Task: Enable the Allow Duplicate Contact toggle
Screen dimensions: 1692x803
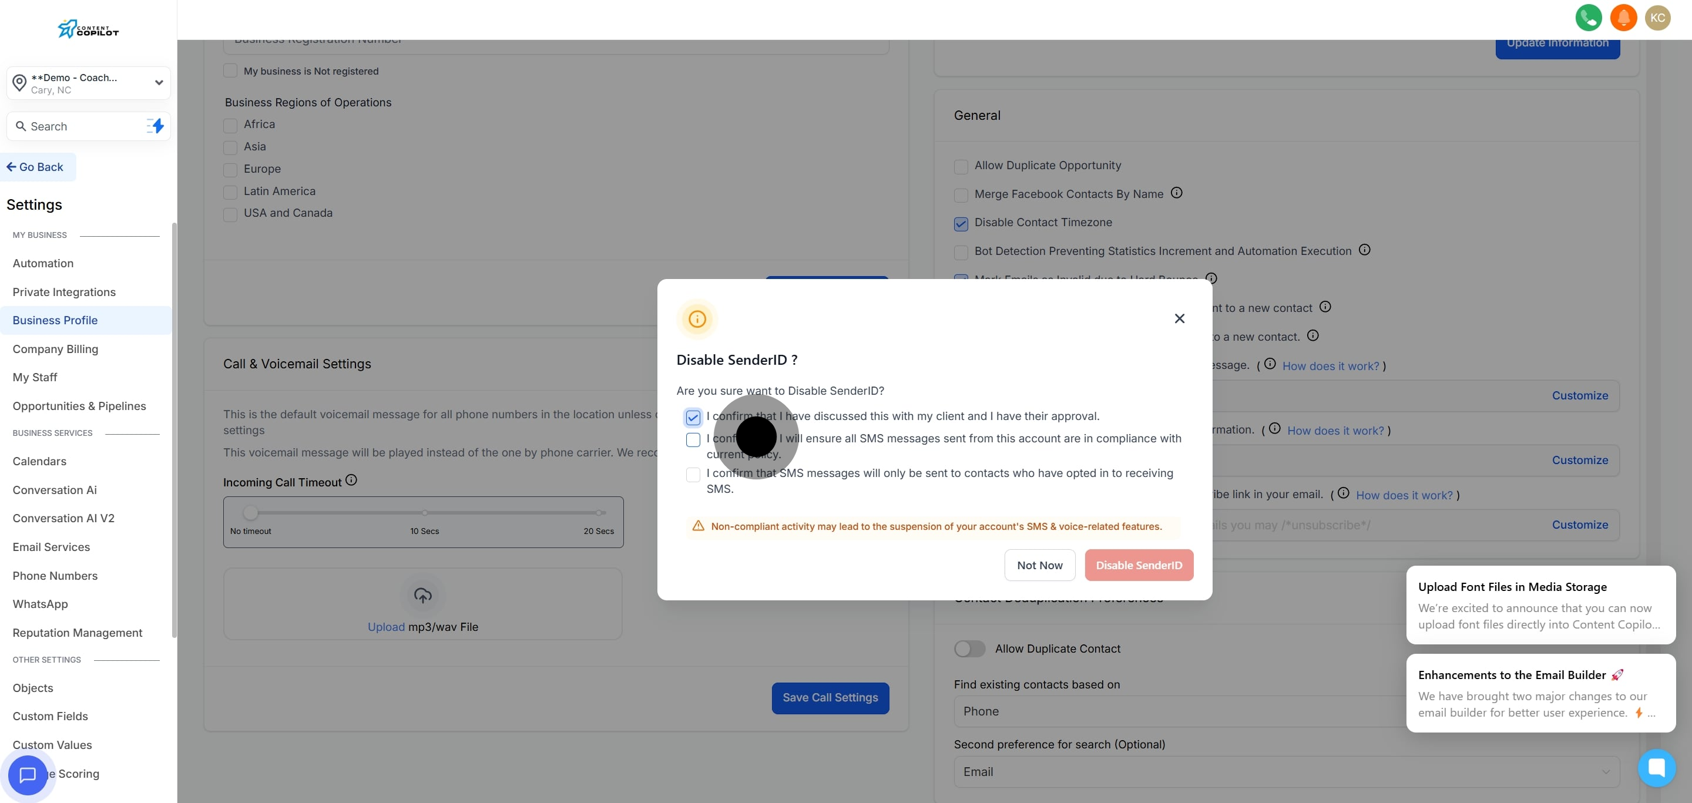Action: (969, 648)
